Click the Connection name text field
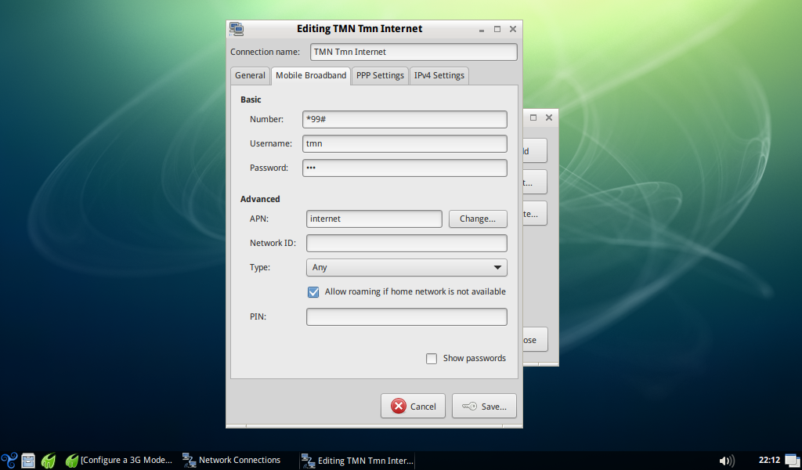The image size is (802, 470). 413,52
